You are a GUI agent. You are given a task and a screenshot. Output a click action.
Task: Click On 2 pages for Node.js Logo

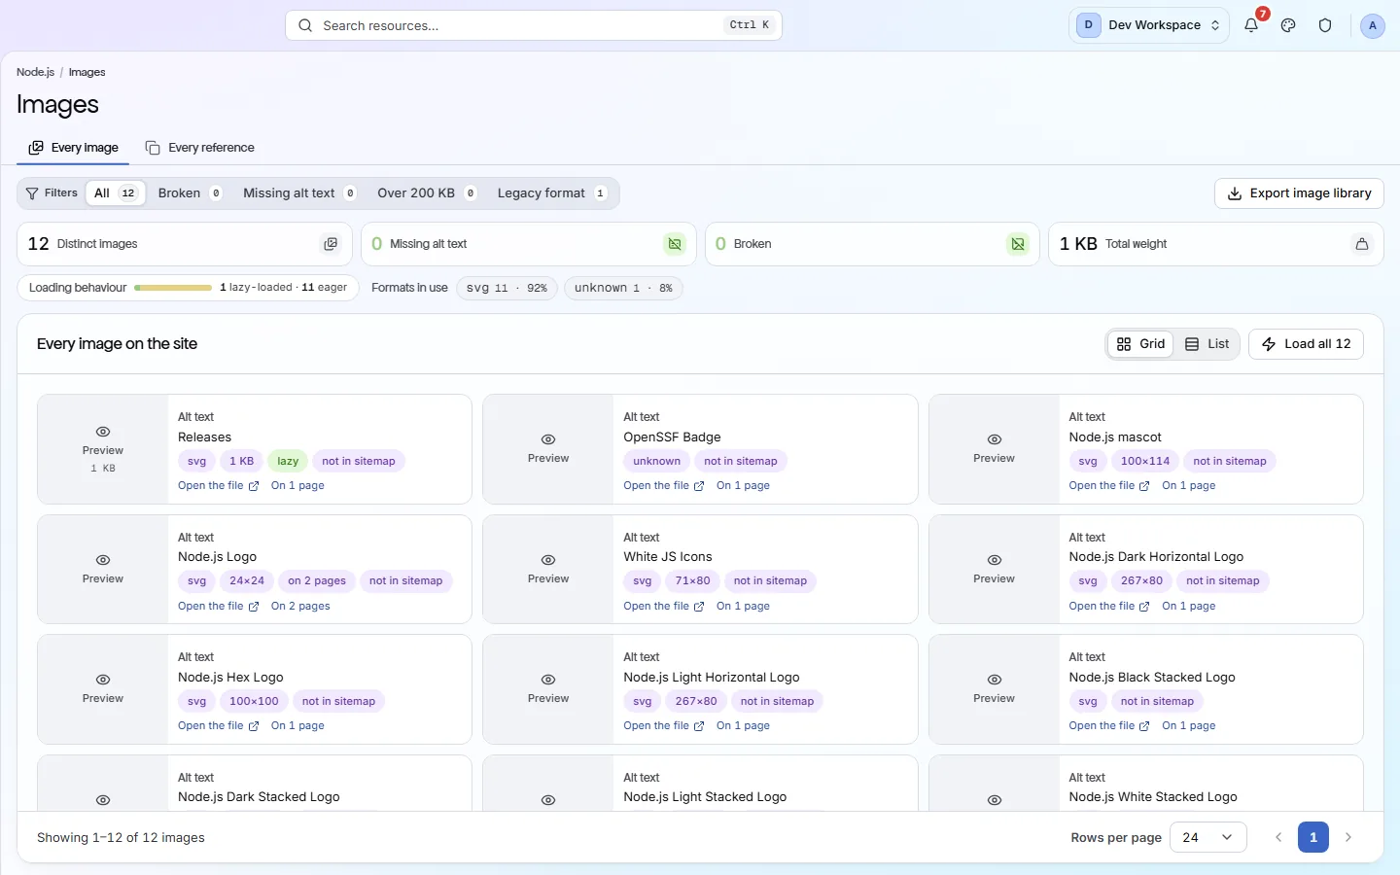[300, 607]
